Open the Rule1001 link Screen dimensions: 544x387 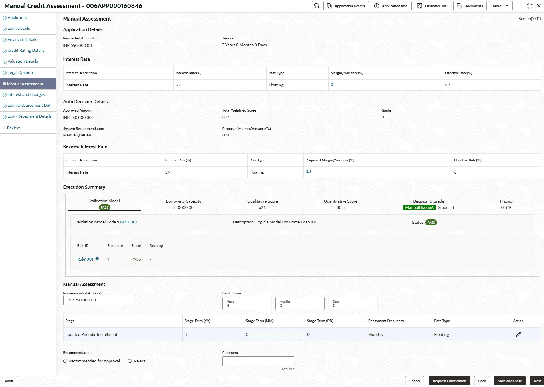point(85,259)
